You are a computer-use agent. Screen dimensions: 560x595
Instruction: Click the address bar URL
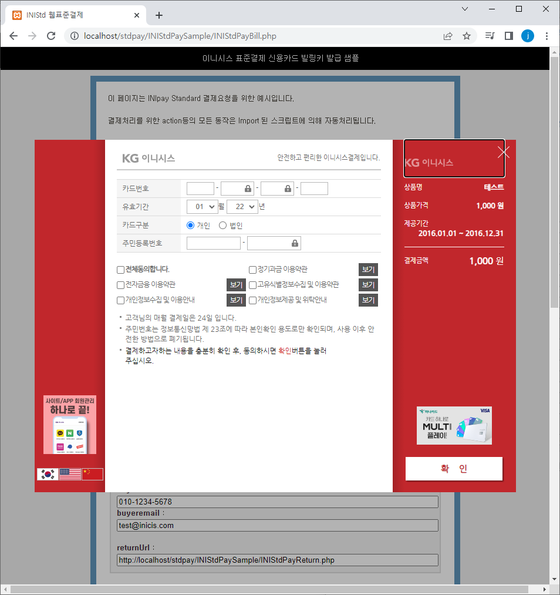coord(180,36)
